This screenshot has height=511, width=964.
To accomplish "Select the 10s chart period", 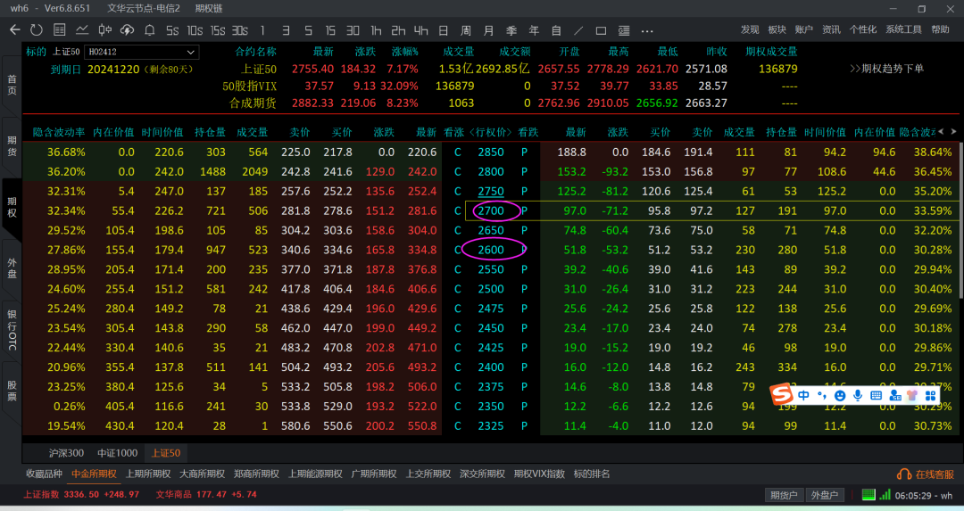I will click(x=195, y=30).
